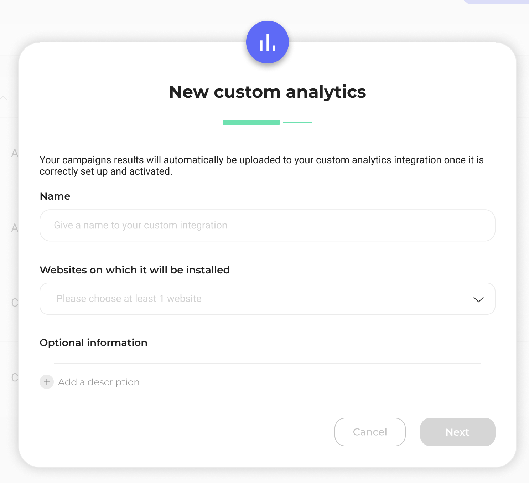
Task: Click the campaigns results intro paragraph
Action: 261,166
